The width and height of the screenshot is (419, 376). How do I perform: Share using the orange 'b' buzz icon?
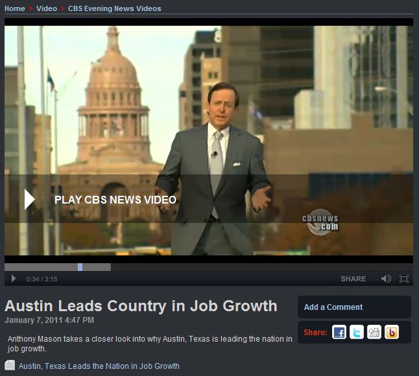click(x=392, y=332)
